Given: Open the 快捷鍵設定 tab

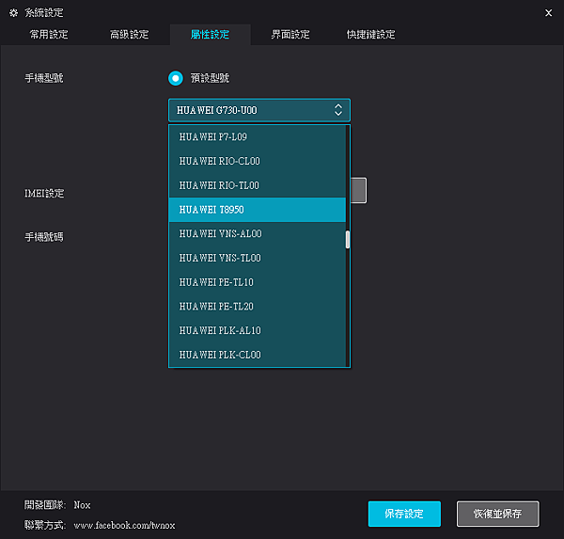Looking at the screenshot, I should (371, 35).
